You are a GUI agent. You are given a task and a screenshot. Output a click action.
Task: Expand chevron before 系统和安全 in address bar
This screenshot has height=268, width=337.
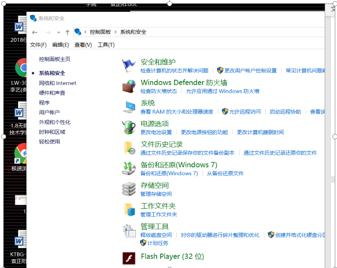pos(116,32)
